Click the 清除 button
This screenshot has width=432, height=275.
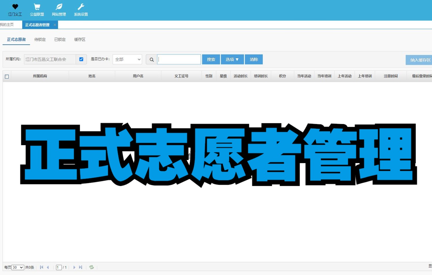point(254,59)
